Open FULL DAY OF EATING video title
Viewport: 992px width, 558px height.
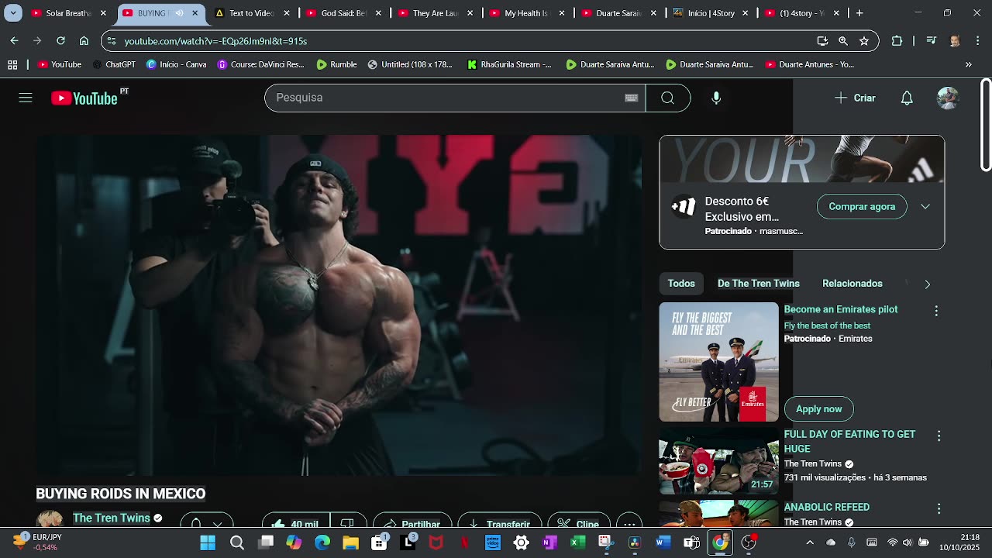tap(849, 442)
